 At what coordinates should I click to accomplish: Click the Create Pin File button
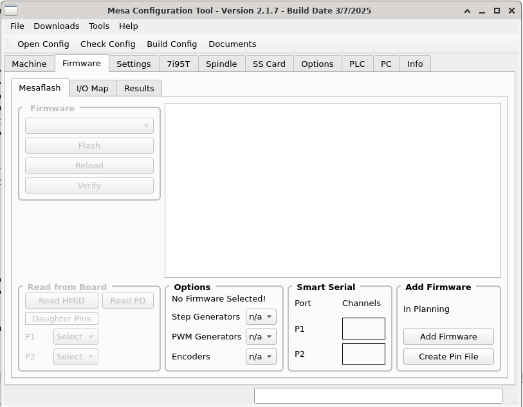[448, 357]
